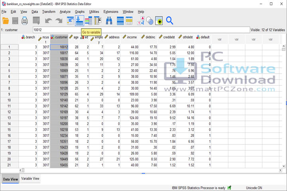Select the Data View tab

tap(10, 179)
